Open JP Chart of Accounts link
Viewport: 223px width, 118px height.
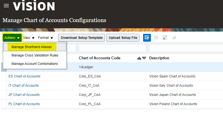click(x=24, y=95)
